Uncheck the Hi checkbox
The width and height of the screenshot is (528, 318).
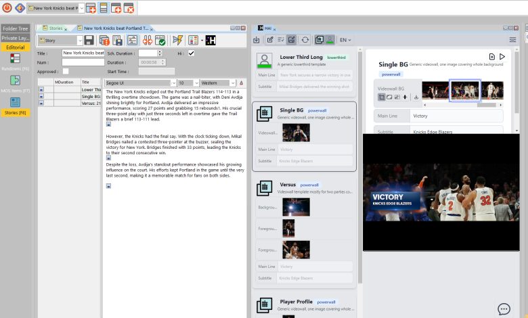tap(192, 53)
